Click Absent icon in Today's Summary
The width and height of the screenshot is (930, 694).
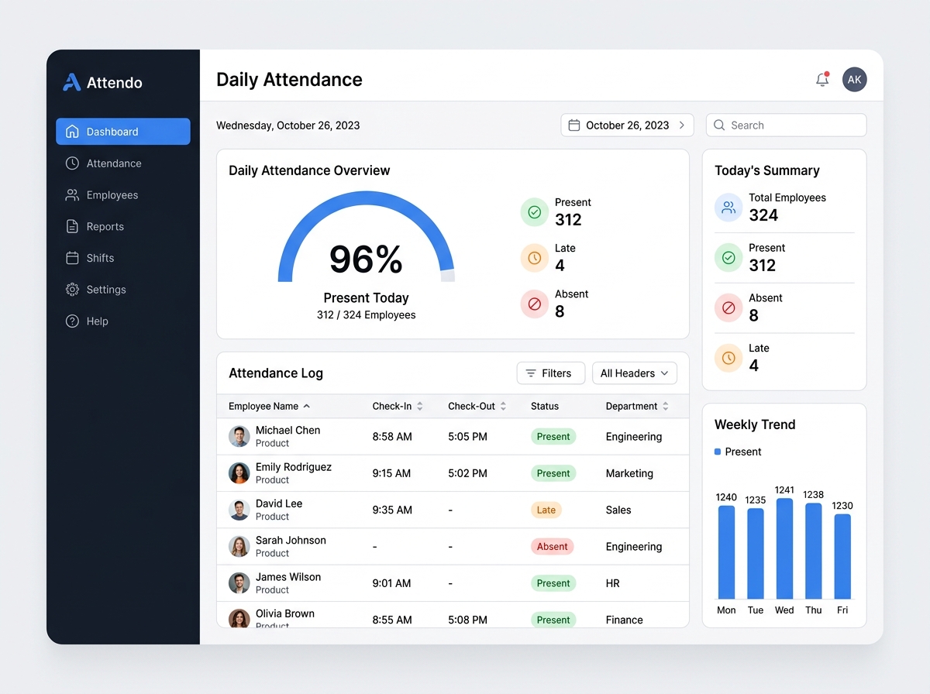728,307
